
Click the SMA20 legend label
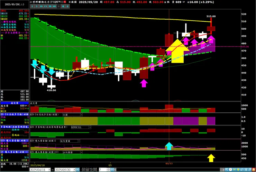[x=4, y=16]
